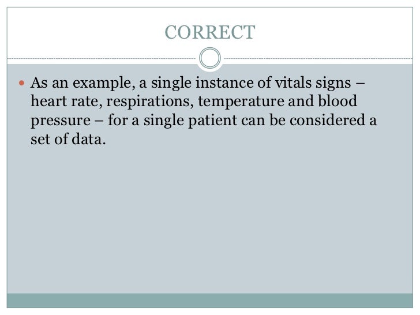The image size is (420, 315).
Task: Click the word "respirations" in the bullet
Action: 148,102
